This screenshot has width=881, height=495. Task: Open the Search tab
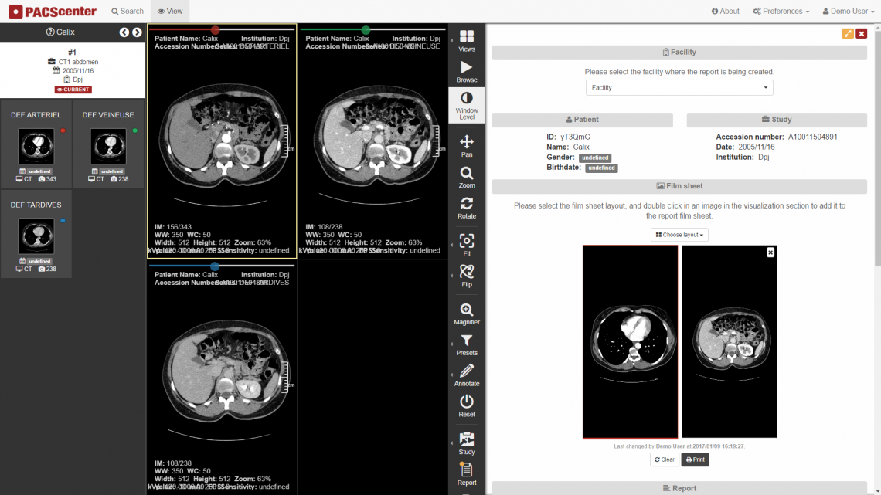pos(128,12)
